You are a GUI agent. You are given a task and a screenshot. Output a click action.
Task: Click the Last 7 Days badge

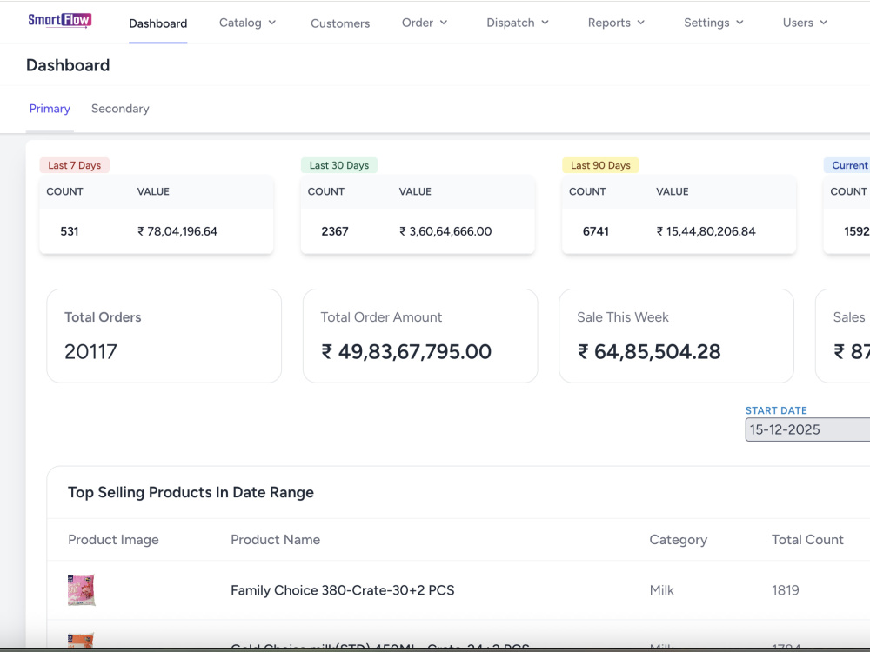coord(74,165)
